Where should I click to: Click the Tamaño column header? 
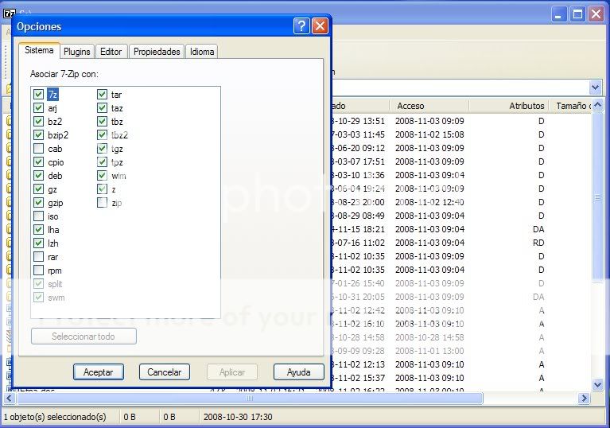570,106
